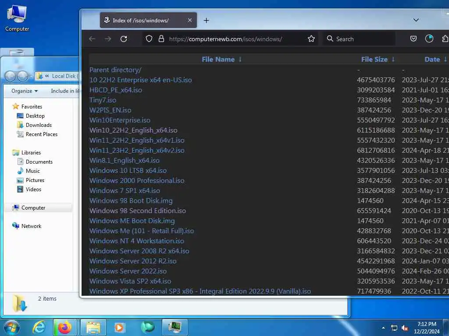Viewport: 449px width, 336px height.
Task: Click Windows ME Boot Disk.img link
Action: [x=132, y=221]
